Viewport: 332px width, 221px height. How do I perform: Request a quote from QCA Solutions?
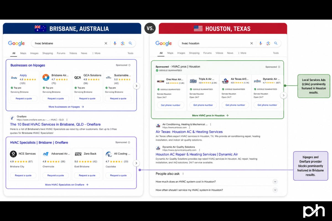pyautogui.click(x=87, y=98)
